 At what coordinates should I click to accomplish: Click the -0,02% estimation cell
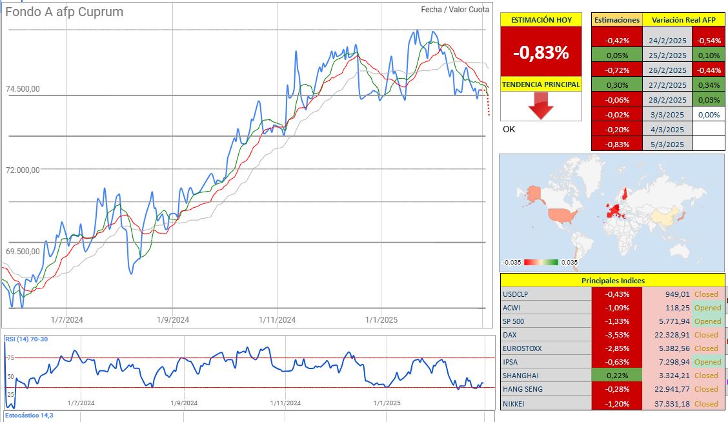pos(617,115)
